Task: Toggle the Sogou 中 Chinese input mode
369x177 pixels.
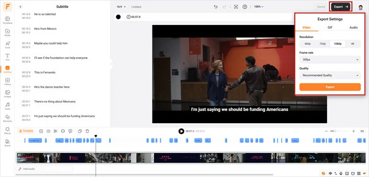Action: click(330, 174)
